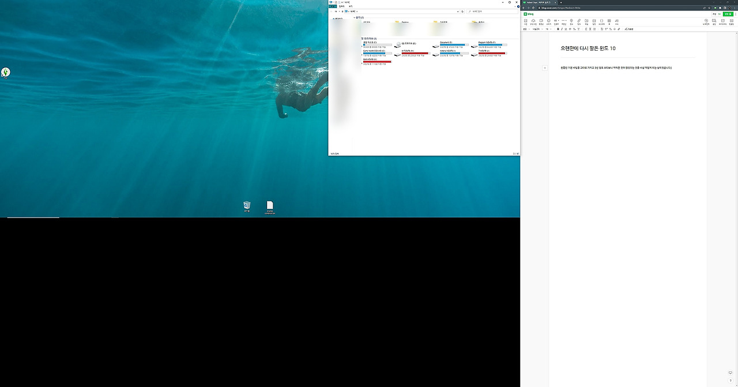Run the spell check in the editor
This screenshot has width=738, height=387.
point(629,29)
